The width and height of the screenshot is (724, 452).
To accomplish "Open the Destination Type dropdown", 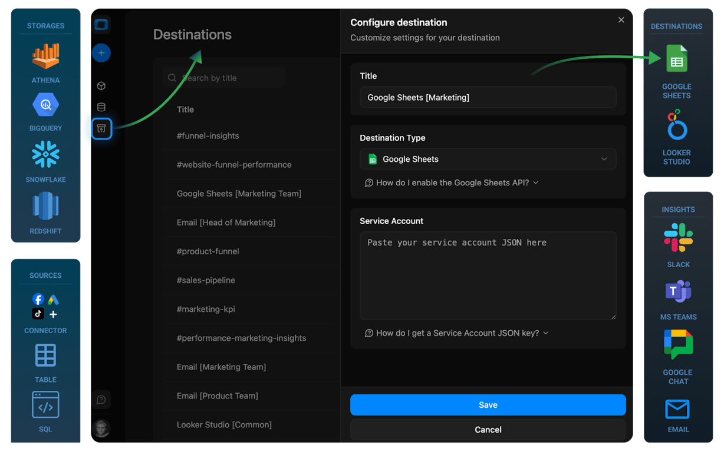I will pos(488,159).
